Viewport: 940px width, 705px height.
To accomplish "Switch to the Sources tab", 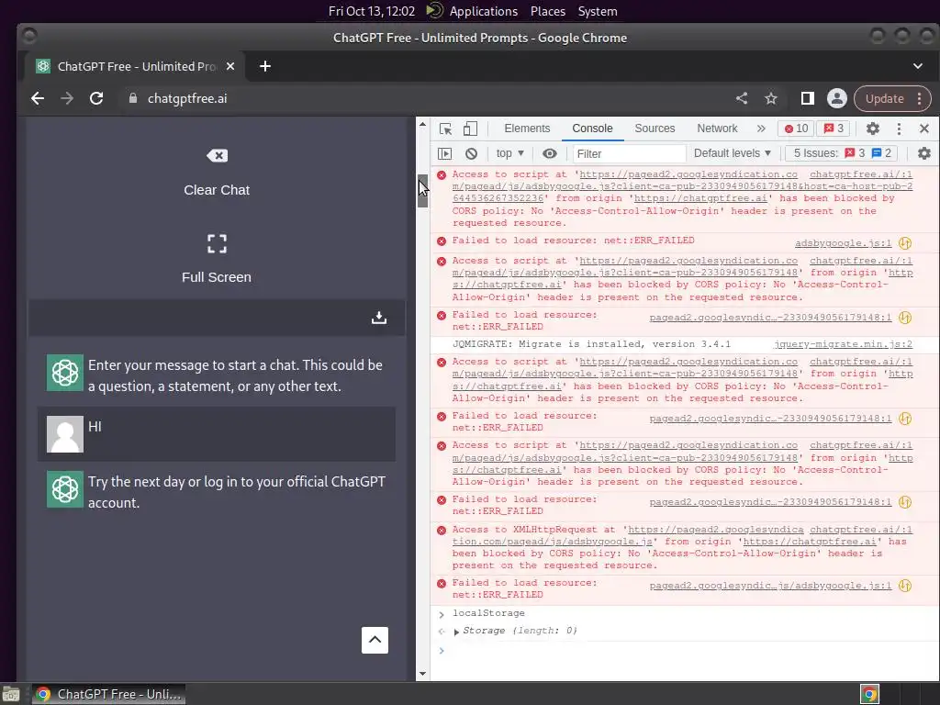I will tap(655, 129).
